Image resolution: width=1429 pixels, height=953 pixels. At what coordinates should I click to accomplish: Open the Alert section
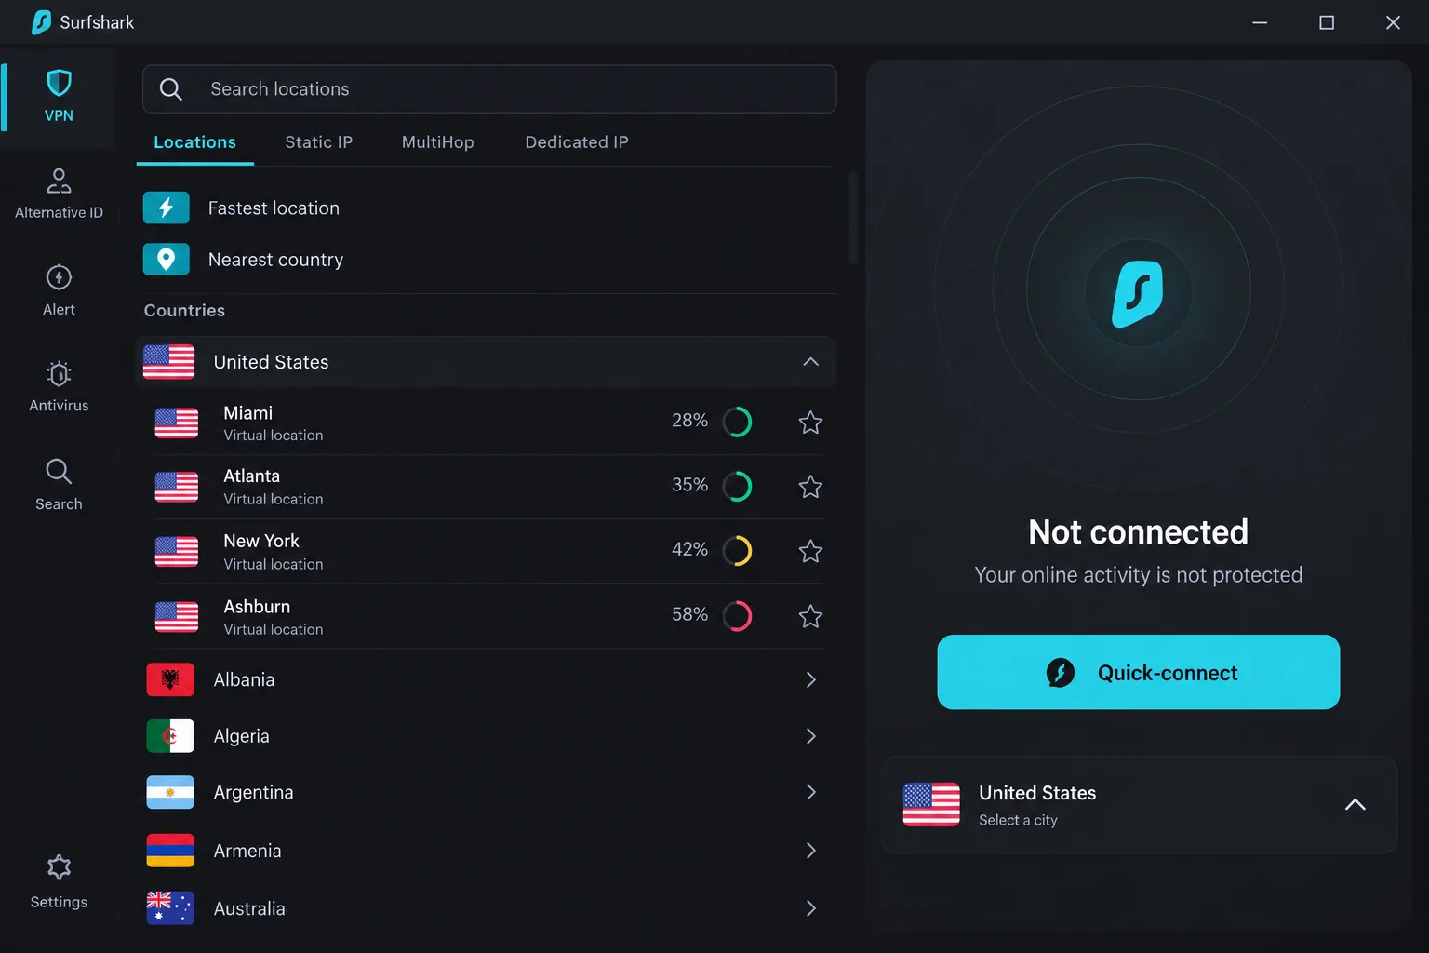(x=59, y=290)
